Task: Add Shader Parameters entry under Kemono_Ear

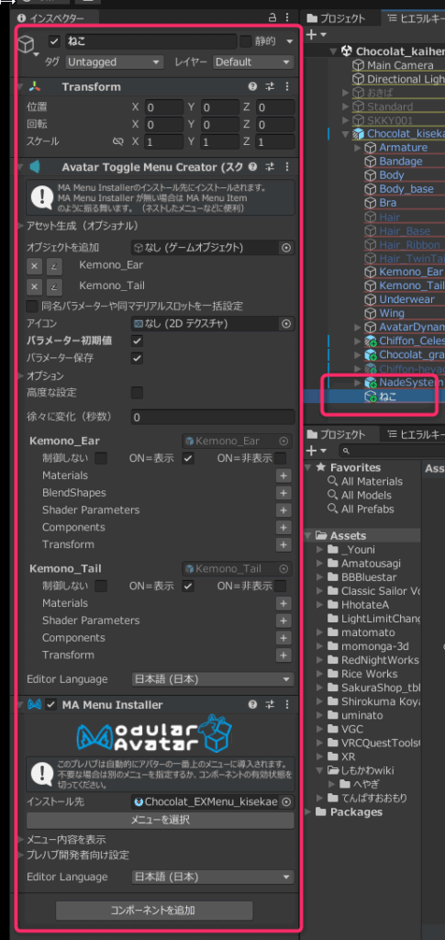Action: tap(284, 510)
